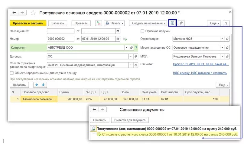
Task: Select Срок службы cell 100
Action: point(201,99)
